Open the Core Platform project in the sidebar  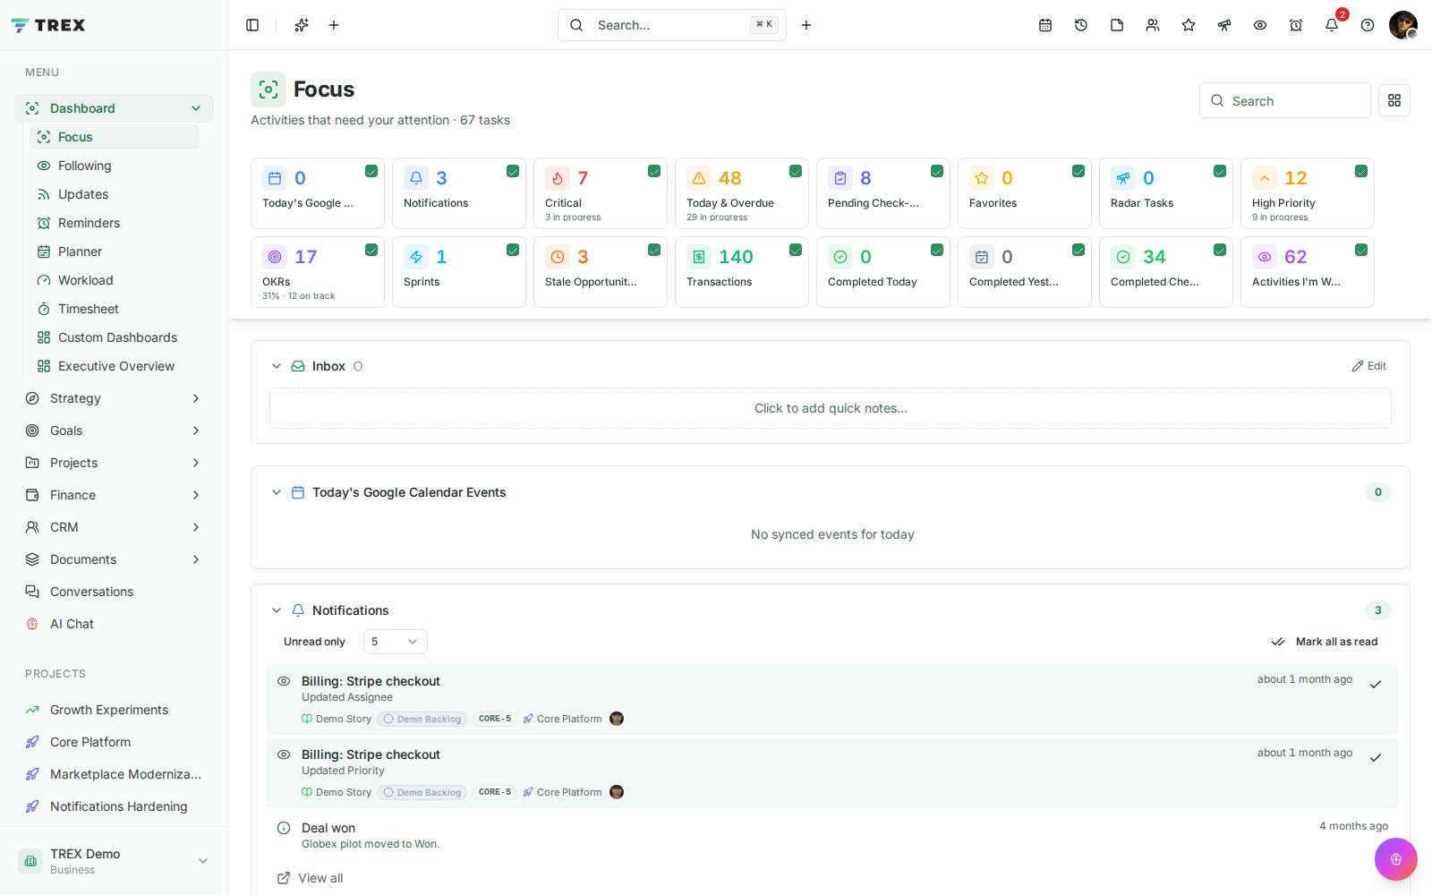point(114,742)
